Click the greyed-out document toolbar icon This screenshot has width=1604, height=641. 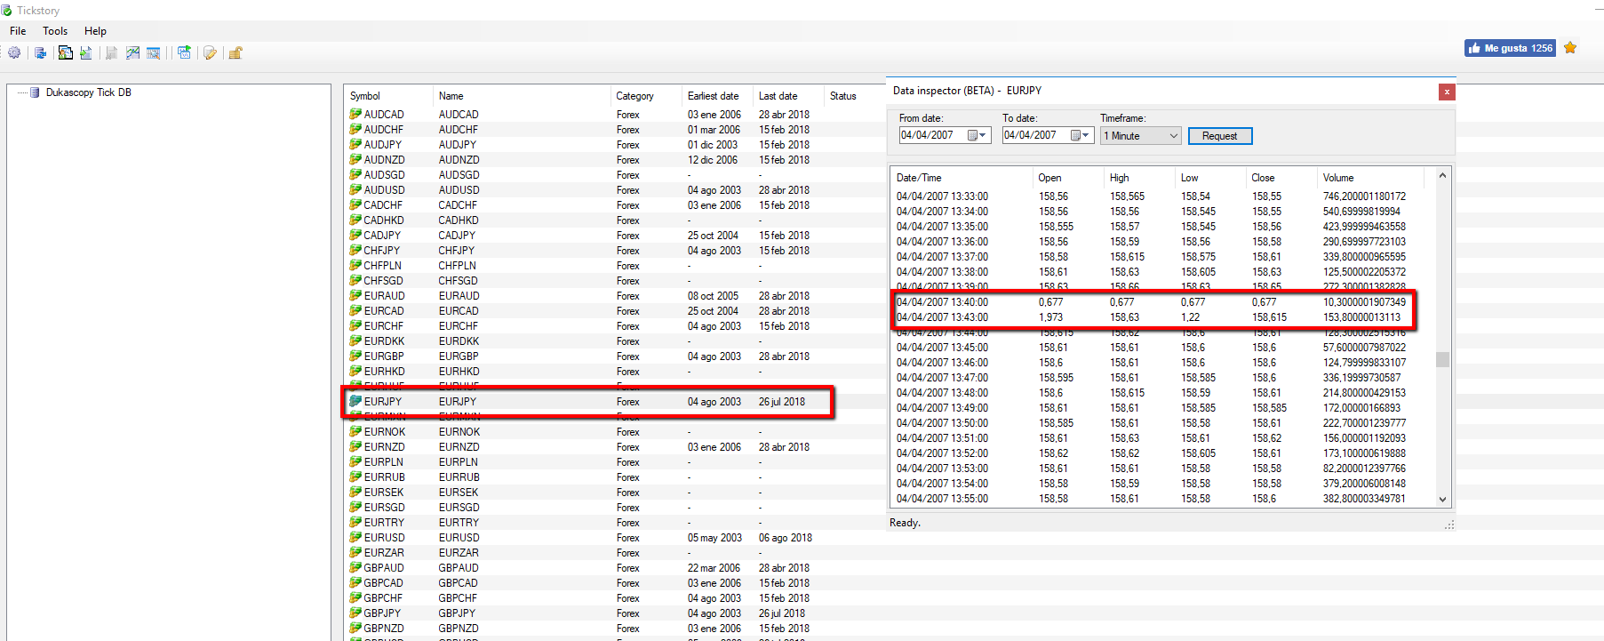coord(111,53)
